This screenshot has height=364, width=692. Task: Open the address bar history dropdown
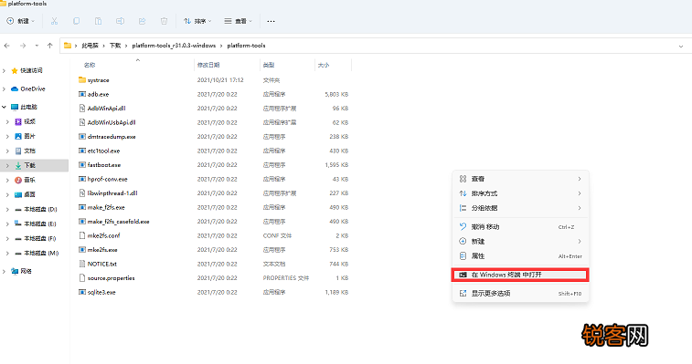pyautogui.click(x=681, y=46)
